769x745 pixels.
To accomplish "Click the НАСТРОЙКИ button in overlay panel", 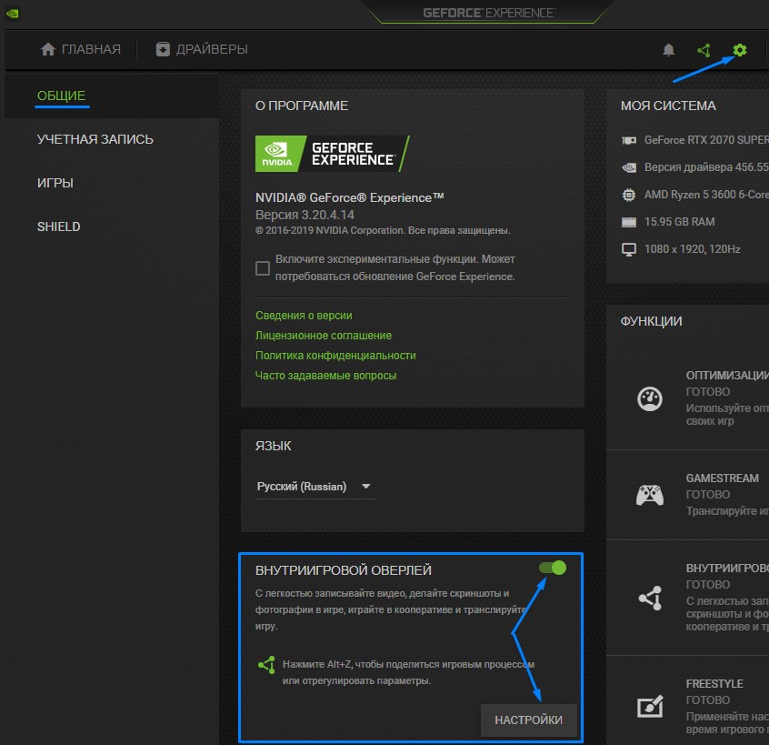I will [x=529, y=720].
